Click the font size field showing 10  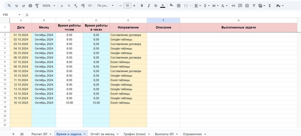point(127,6)
